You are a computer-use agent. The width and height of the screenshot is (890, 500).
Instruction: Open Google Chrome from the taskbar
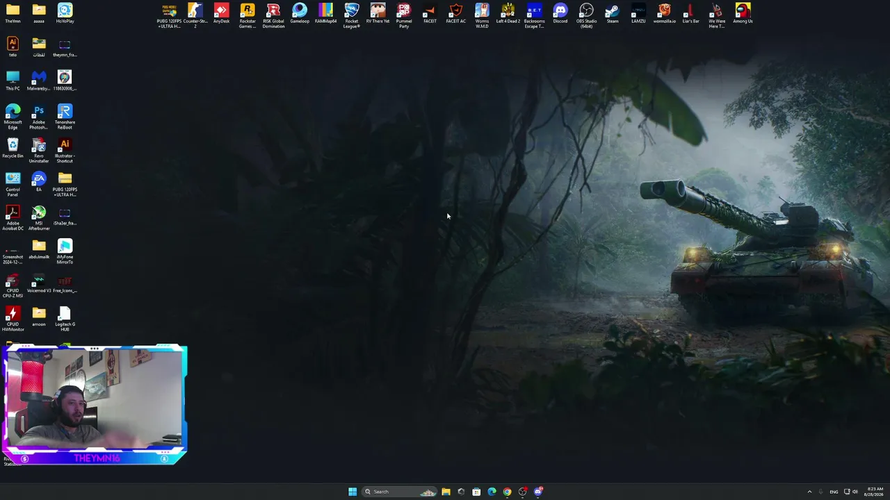point(507,492)
